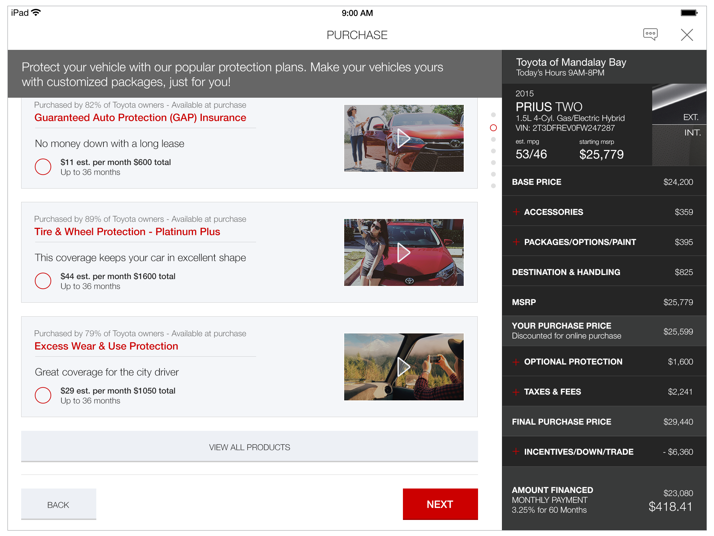
Task: Jump to last page indicator dot
Action: (x=493, y=186)
